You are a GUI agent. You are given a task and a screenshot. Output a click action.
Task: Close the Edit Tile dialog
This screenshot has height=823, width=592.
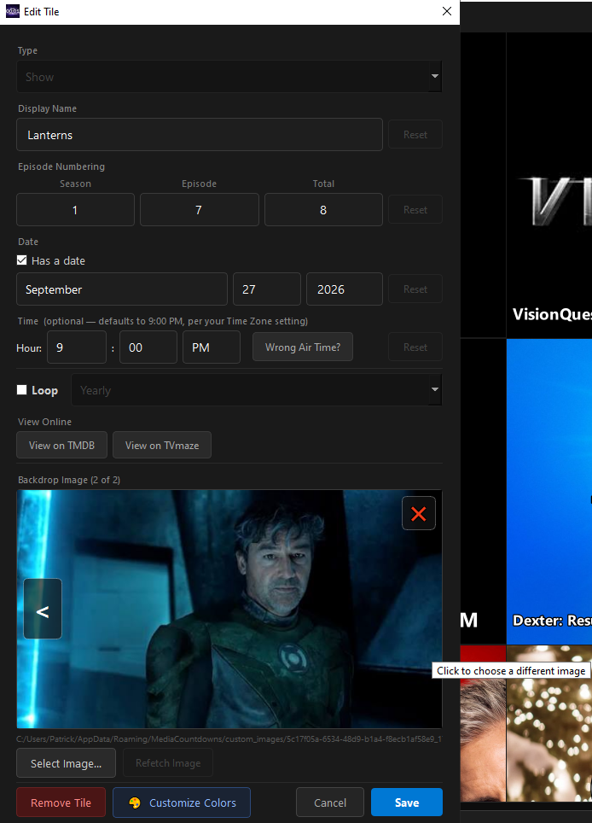pyautogui.click(x=447, y=12)
